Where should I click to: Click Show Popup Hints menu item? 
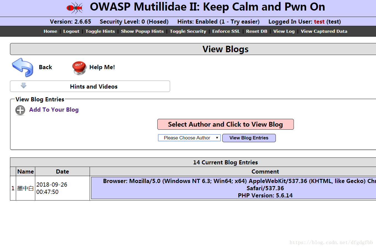(x=142, y=31)
